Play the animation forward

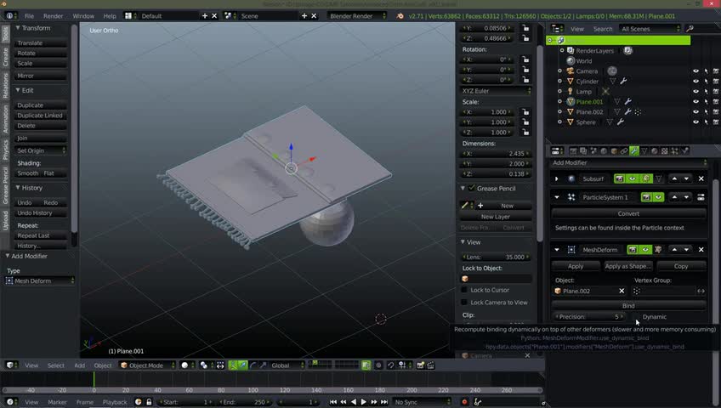[364, 402]
